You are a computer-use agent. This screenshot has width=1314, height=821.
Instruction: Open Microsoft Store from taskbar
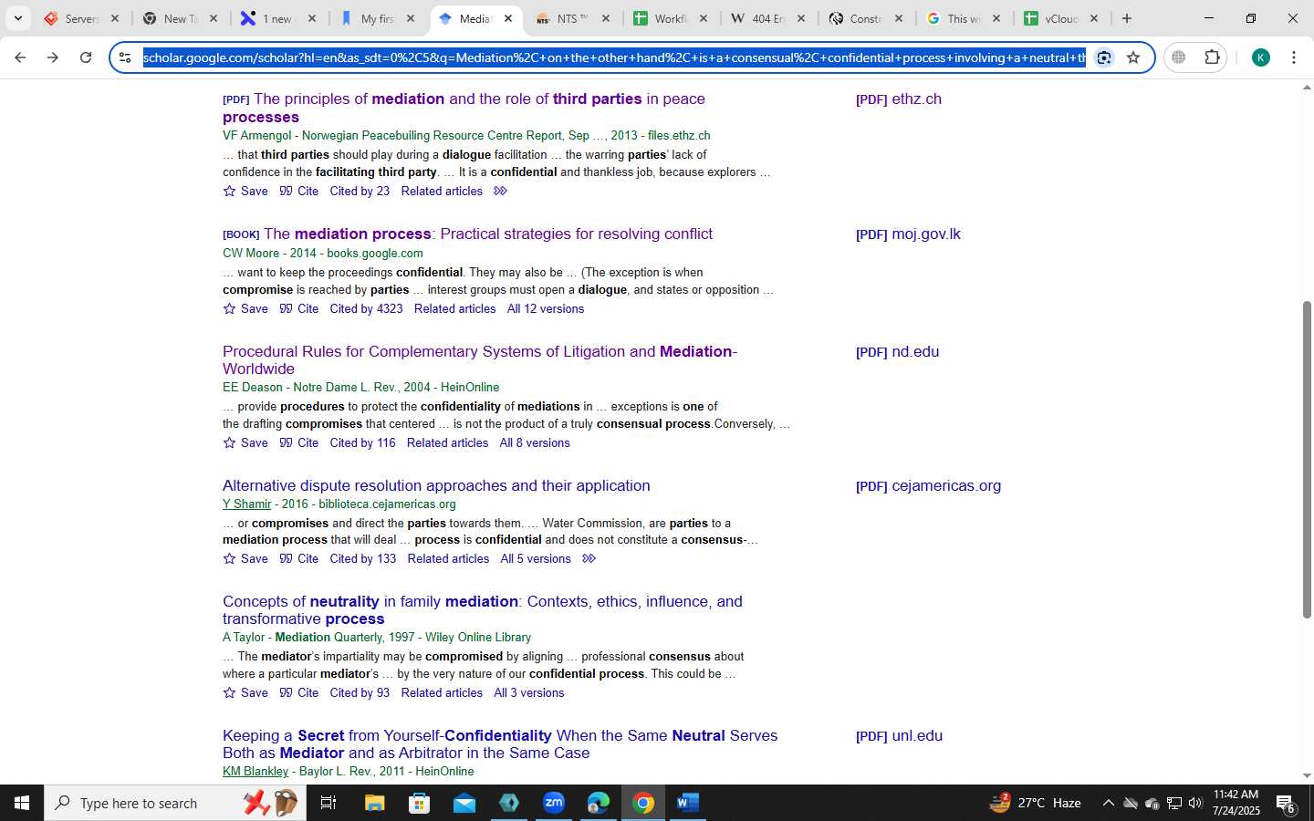(x=419, y=803)
